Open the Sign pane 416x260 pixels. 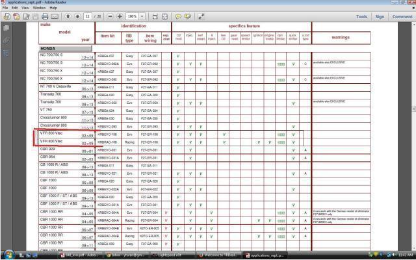click(x=380, y=16)
